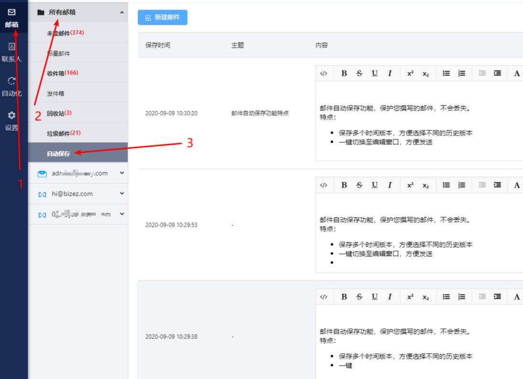The image size is (523, 379).
Task: Insert bulleted list in first editor
Action: point(446,74)
